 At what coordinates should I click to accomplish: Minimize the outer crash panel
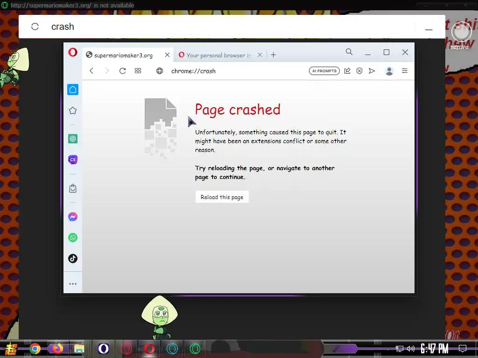tap(429, 29)
